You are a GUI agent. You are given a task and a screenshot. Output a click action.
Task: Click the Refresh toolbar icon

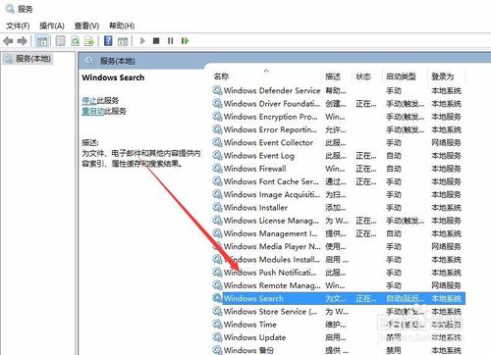[76, 41]
